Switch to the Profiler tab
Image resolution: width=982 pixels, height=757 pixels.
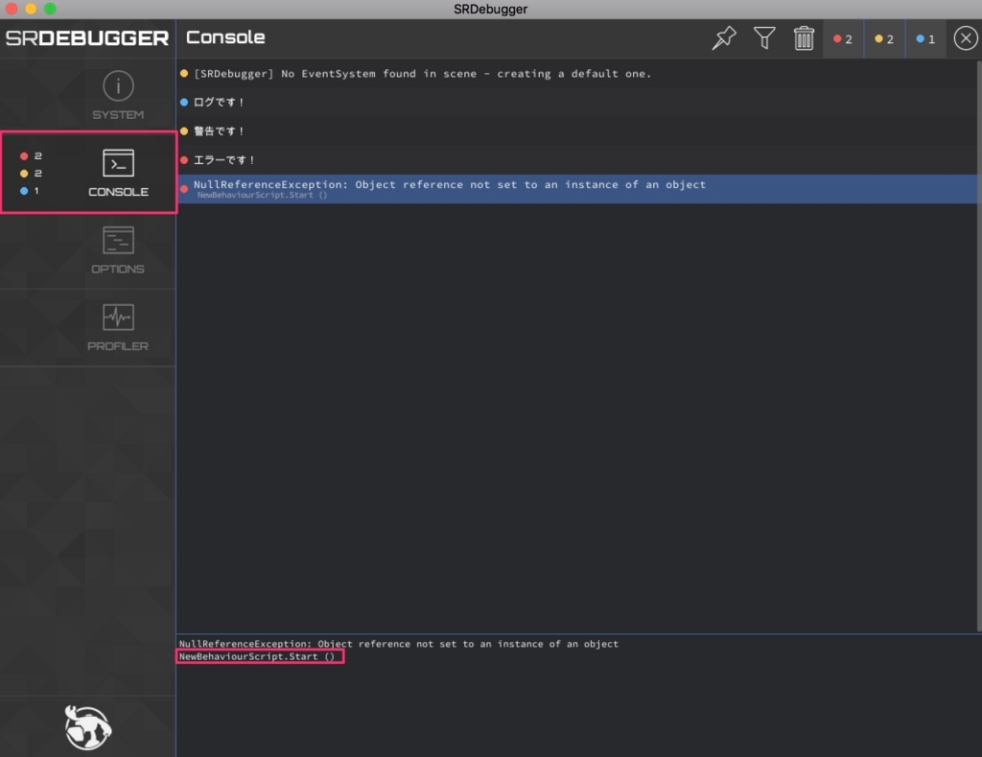pyautogui.click(x=87, y=328)
